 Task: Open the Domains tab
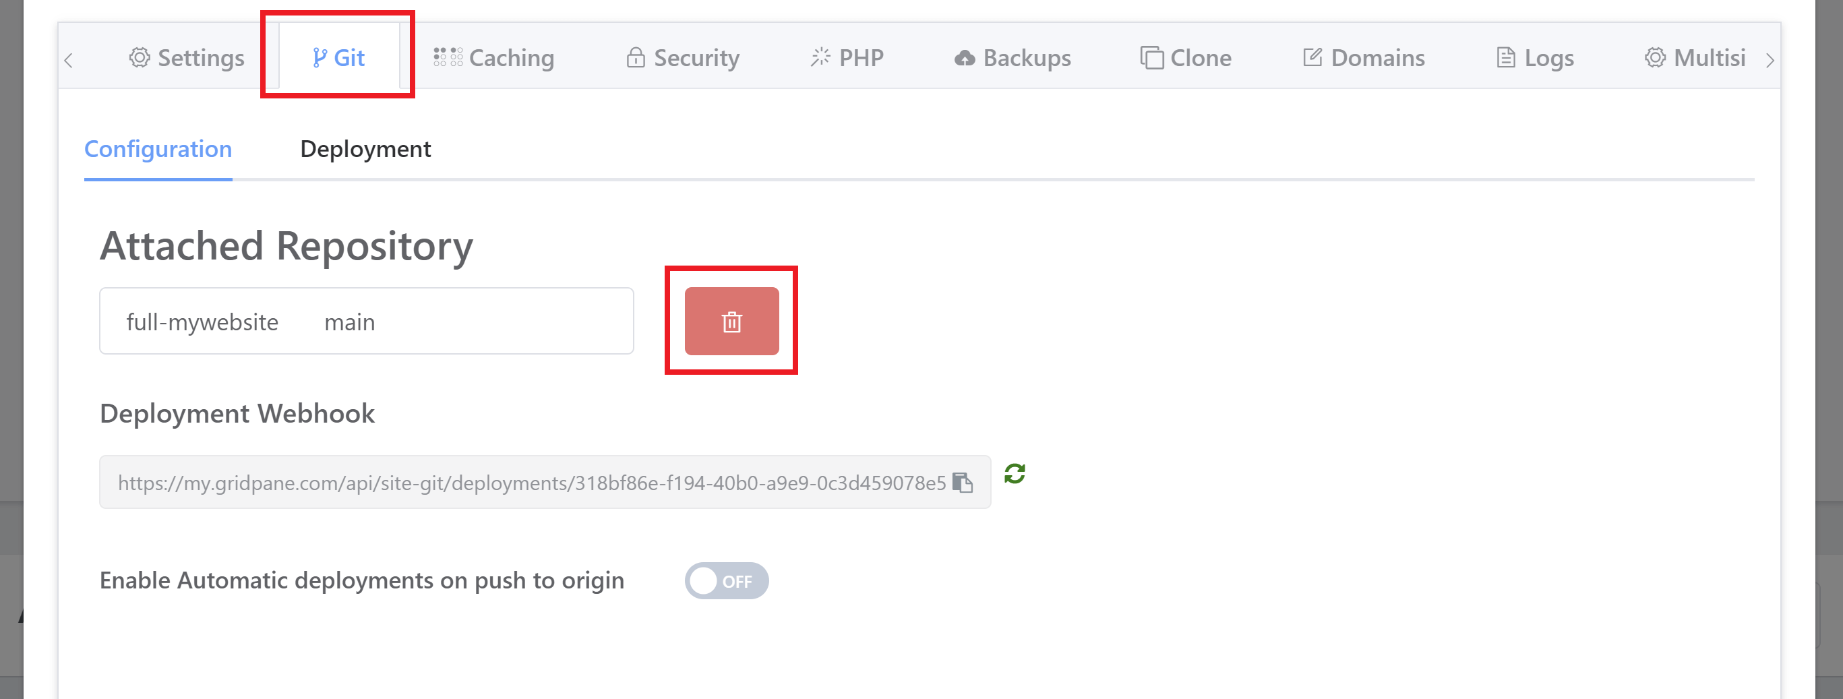pos(1364,57)
